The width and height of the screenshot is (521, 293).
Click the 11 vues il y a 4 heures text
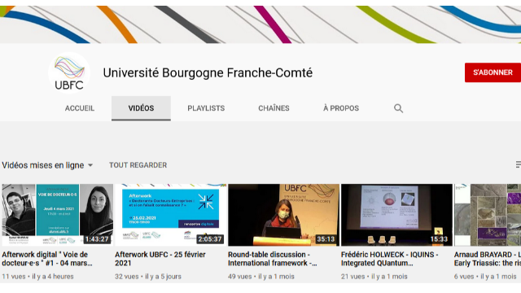[x=38, y=277]
